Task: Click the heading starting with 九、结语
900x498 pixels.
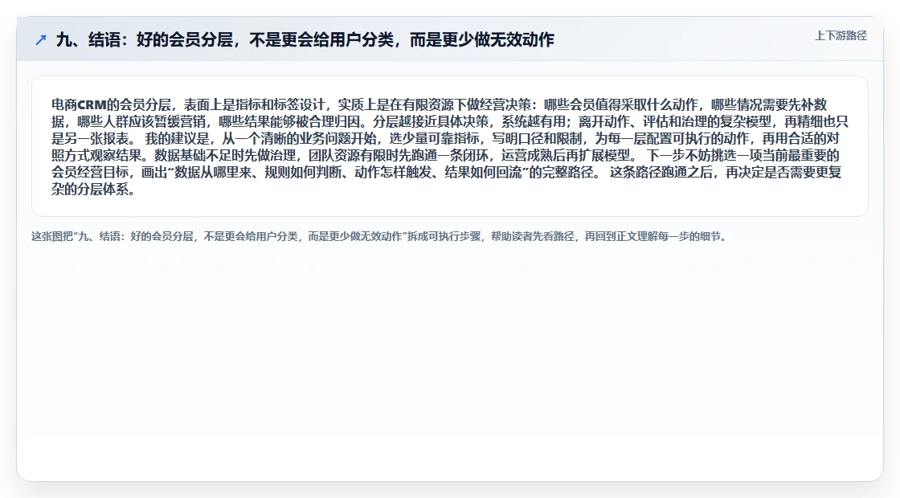Action: pyautogui.click(x=305, y=39)
